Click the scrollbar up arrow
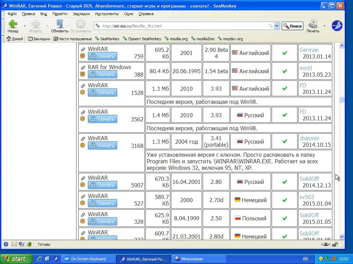 [342, 46]
